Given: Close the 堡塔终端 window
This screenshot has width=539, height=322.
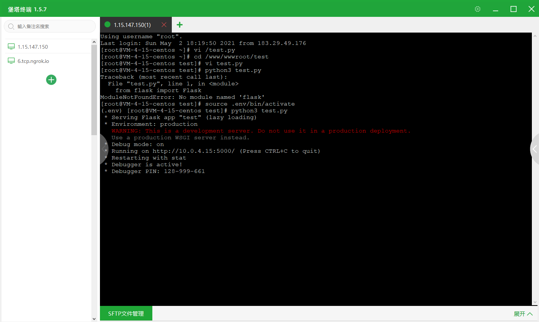Looking at the screenshot, I should tap(532, 9).
